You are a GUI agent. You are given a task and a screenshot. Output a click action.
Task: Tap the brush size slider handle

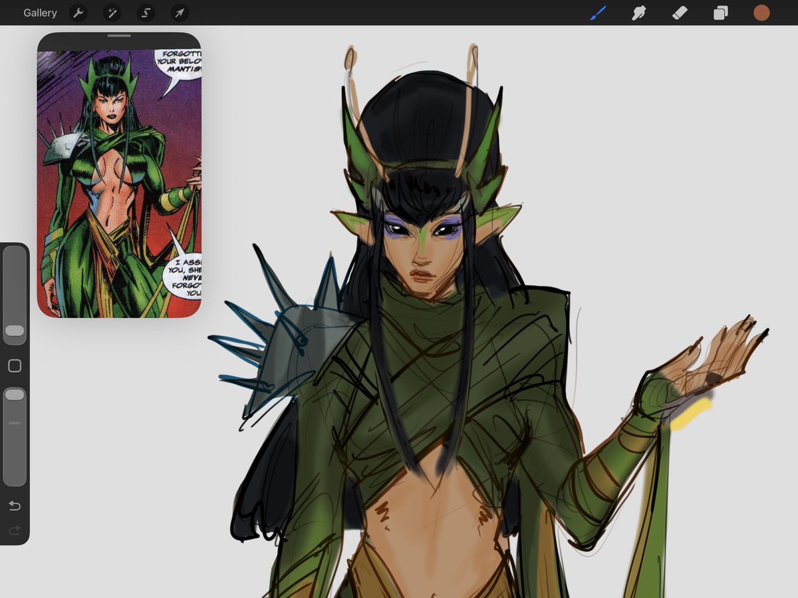tap(15, 331)
